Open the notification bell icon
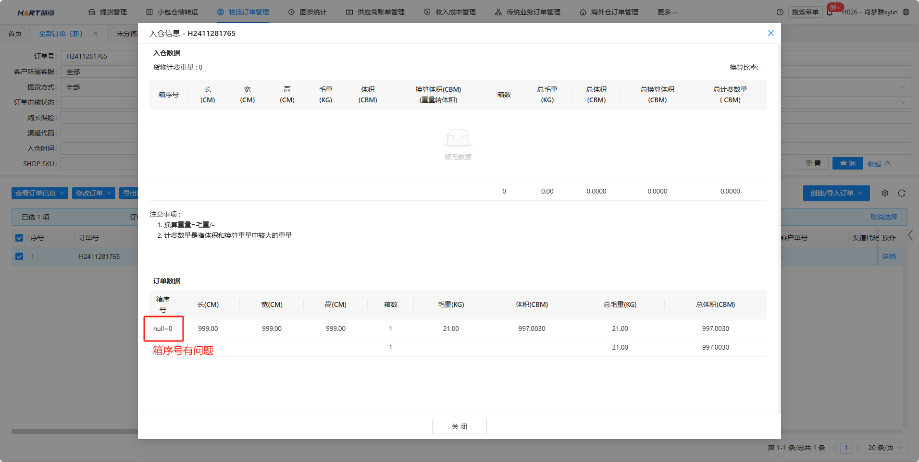Image resolution: width=919 pixels, height=462 pixels. [x=830, y=12]
